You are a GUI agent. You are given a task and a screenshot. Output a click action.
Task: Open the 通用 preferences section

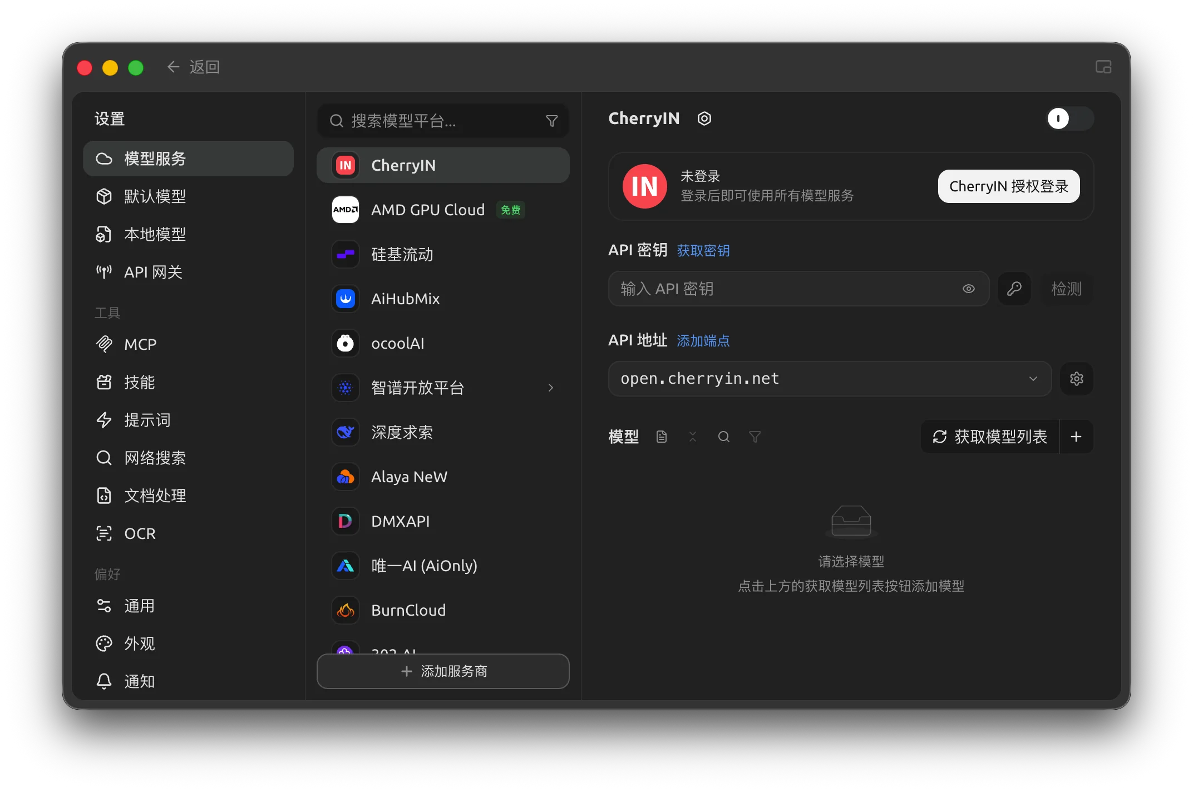pos(188,606)
